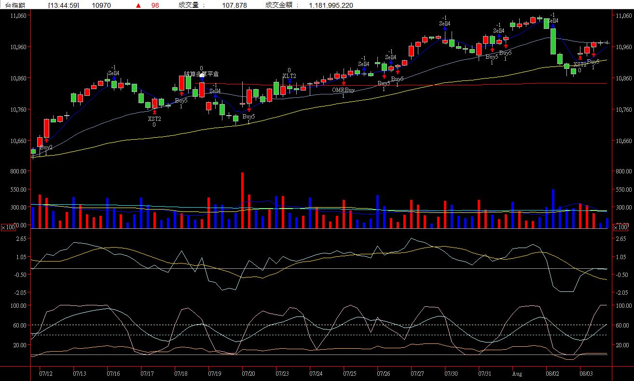The width and height of the screenshot is (634, 381).
Task: Click -2.05 on the left indicator axis
Action: (20, 293)
